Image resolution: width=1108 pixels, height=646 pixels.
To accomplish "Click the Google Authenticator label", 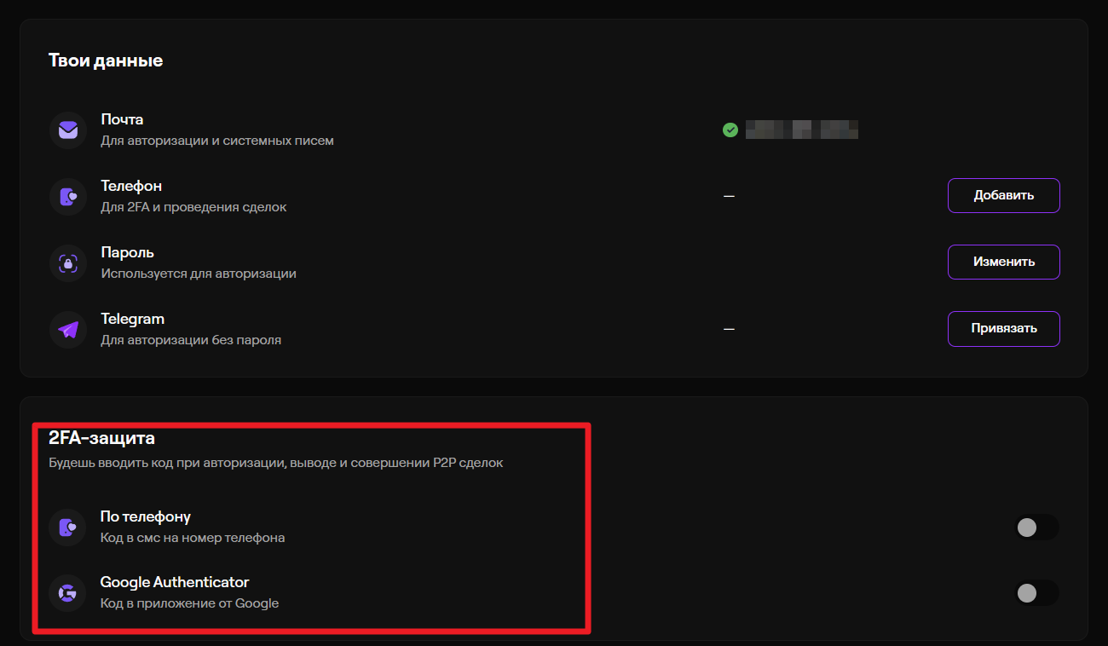I will pyautogui.click(x=175, y=582).
